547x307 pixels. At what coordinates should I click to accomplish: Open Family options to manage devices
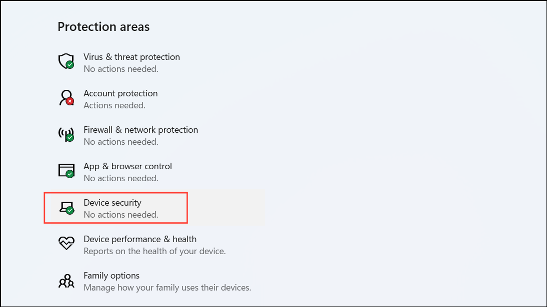pos(111,276)
